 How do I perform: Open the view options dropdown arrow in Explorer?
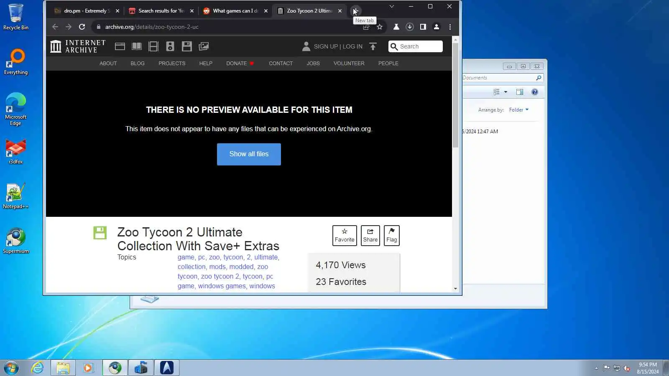[506, 92]
